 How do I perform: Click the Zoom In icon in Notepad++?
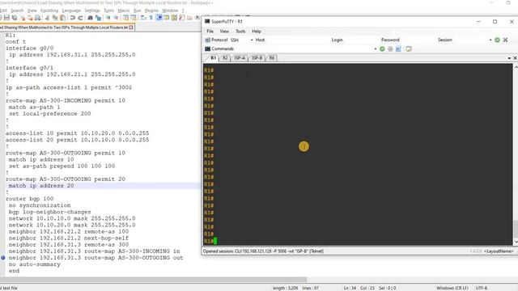[x=108, y=18]
